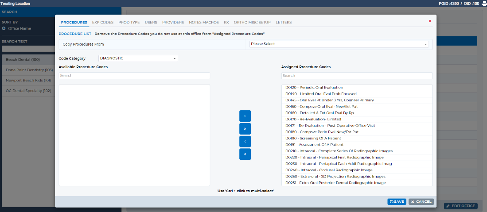Open the ORTHO MISC SETUP tab
Image resolution: width=487 pixels, height=212 pixels.
pyautogui.click(x=252, y=22)
